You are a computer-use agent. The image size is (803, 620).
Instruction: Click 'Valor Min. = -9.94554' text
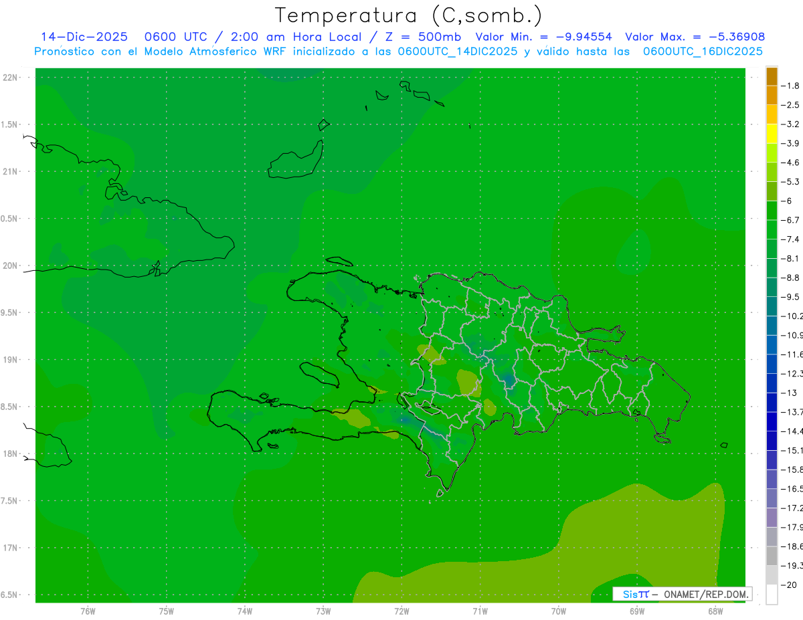point(543,37)
